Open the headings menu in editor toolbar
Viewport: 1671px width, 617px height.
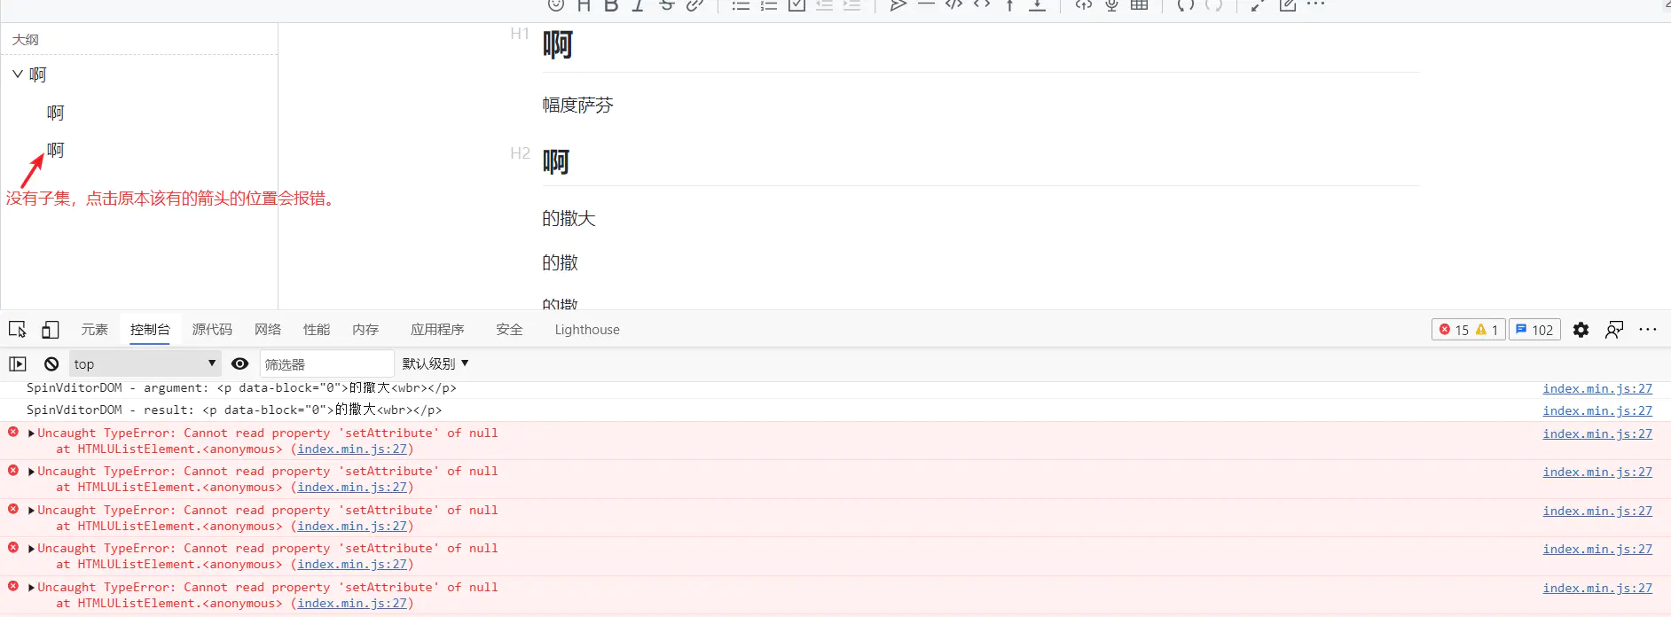[584, 4]
